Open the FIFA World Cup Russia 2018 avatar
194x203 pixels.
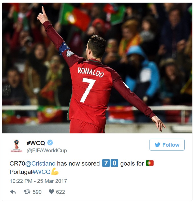17,146
